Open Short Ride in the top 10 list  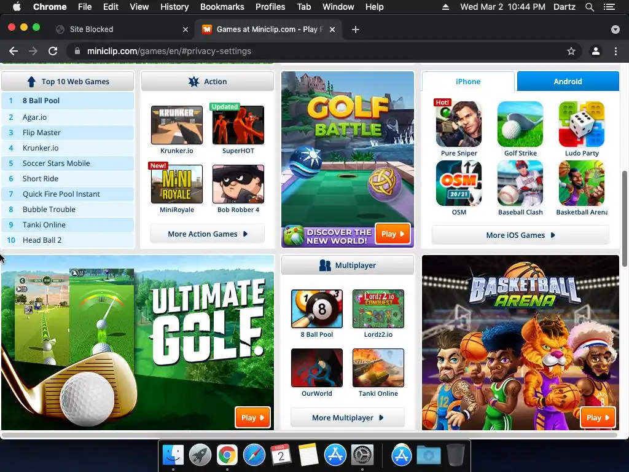click(x=68, y=179)
